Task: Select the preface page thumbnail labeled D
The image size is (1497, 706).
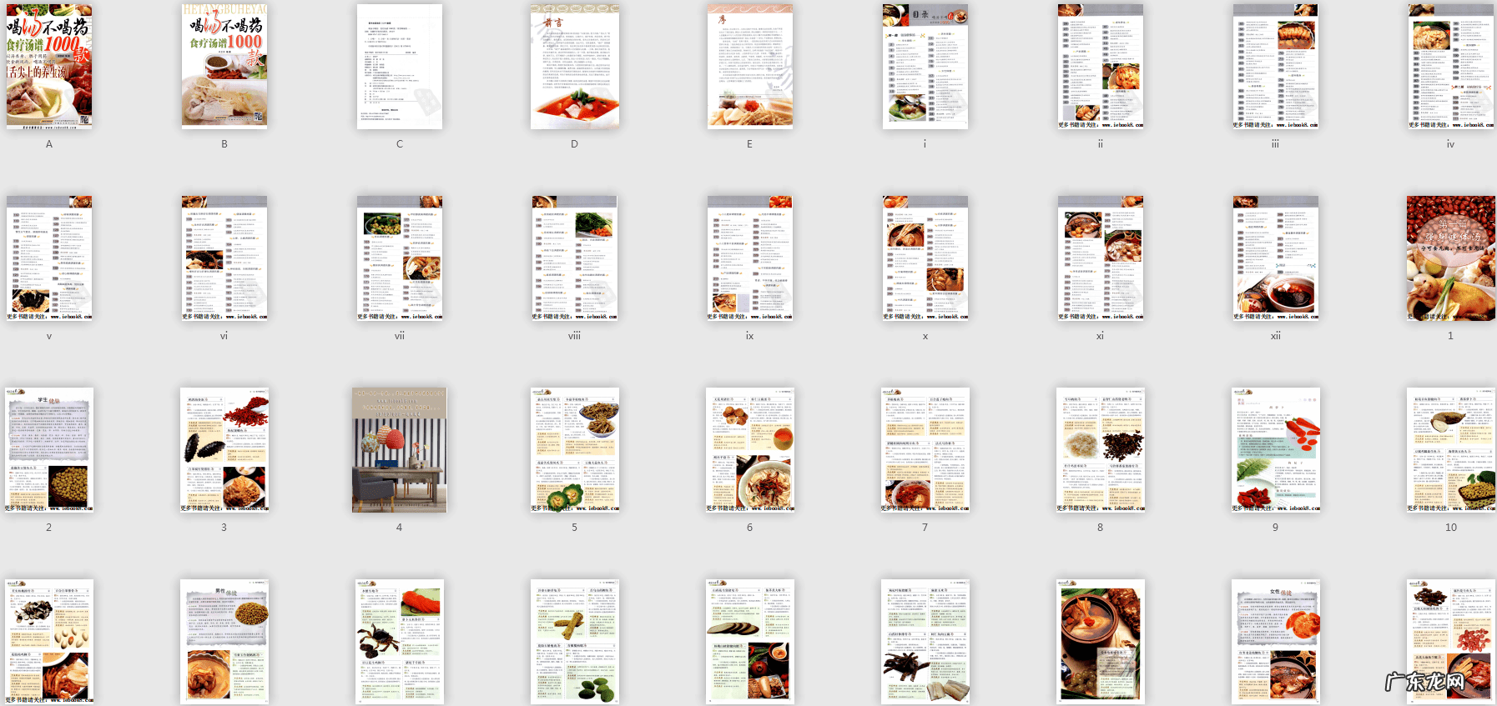Action: coord(575,67)
